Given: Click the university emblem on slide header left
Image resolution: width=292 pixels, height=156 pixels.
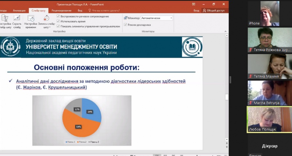Looking at the screenshot, I should [11, 47].
